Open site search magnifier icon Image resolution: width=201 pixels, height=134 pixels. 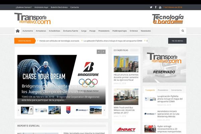click(x=183, y=31)
